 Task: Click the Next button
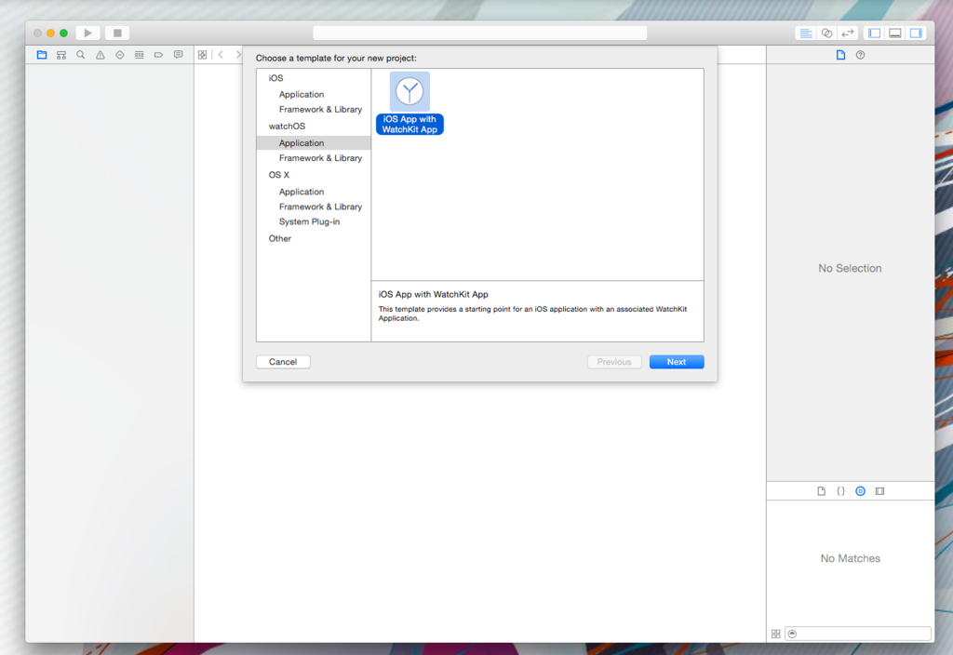pyautogui.click(x=677, y=362)
